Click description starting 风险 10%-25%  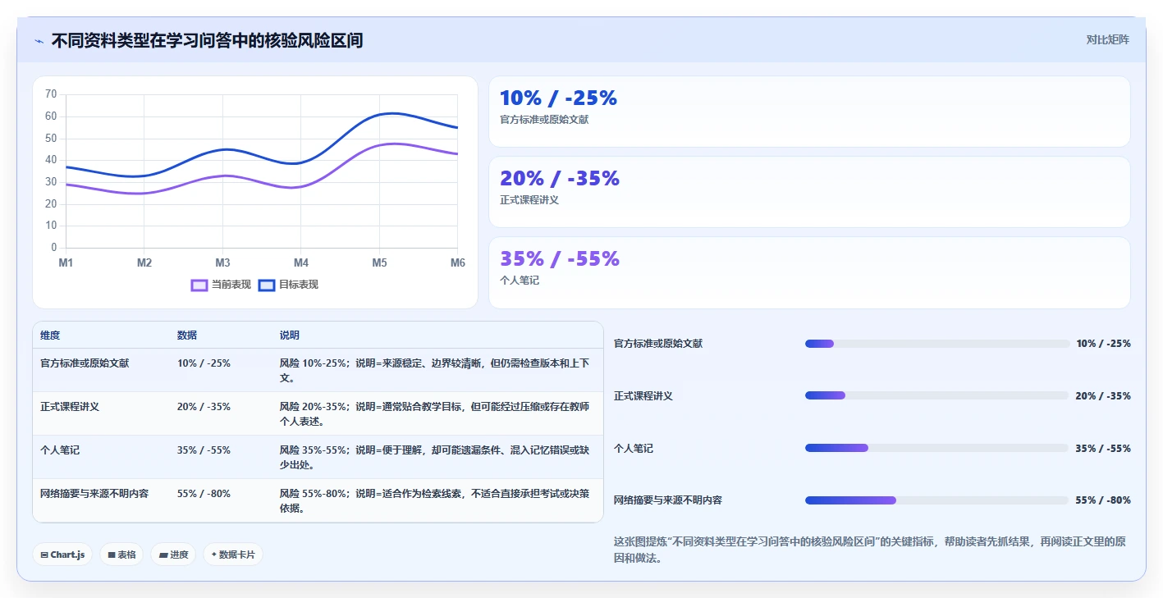[435, 370]
